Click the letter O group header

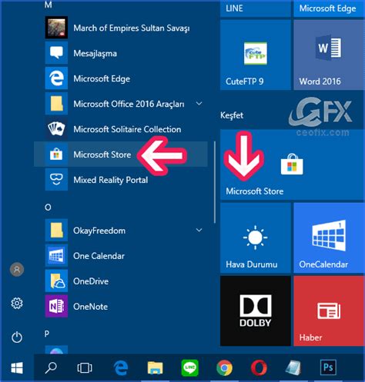(x=48, y=208)
